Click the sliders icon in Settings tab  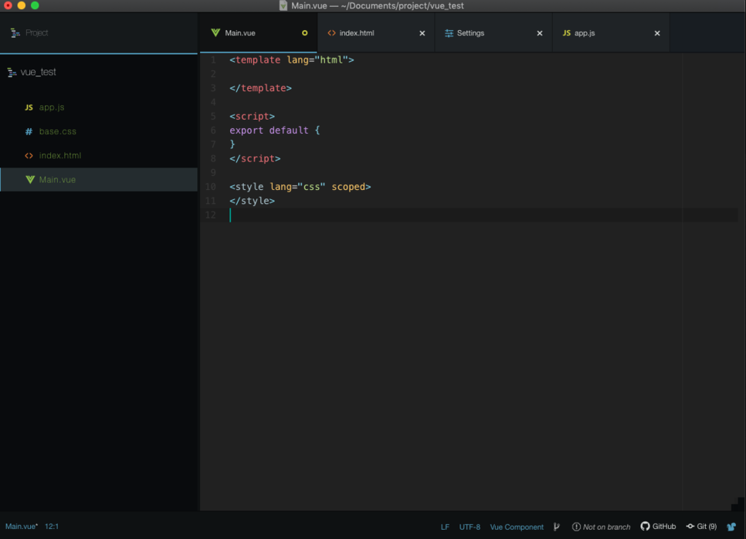pos(449,33)
